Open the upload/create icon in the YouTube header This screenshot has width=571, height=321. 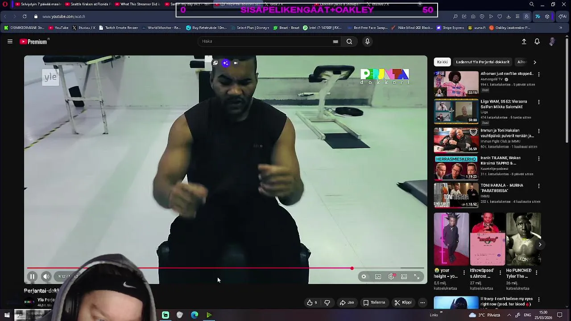[x=524, y=41]
